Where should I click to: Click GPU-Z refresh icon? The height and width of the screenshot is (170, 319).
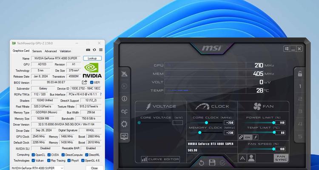tap(94, 50)
